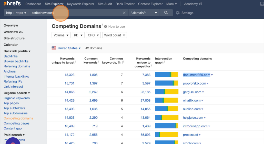Open Internal backlinks report
The image size is (264, 144).
coord(16,76)
